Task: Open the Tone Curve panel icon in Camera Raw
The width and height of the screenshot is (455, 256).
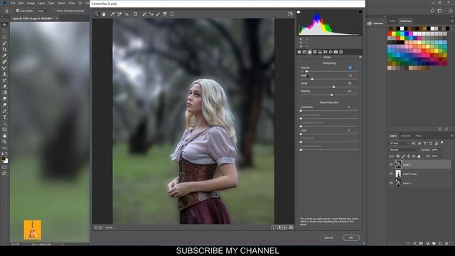Action: point(305,52)
